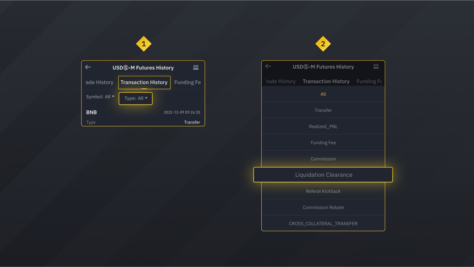Screen dimensions: 474x267
Task: Click USDⓈ-M Futures History title in panel 1
Action: point(143,68)
